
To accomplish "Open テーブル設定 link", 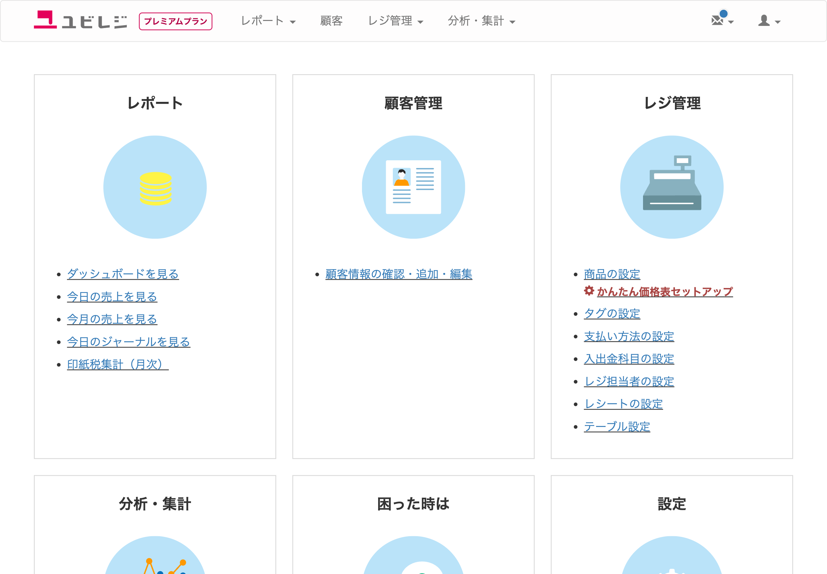I will [x=617, y=427].
